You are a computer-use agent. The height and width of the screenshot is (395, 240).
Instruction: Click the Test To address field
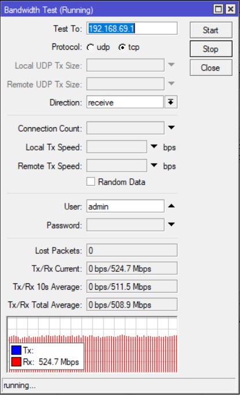(x=132, y=28)
